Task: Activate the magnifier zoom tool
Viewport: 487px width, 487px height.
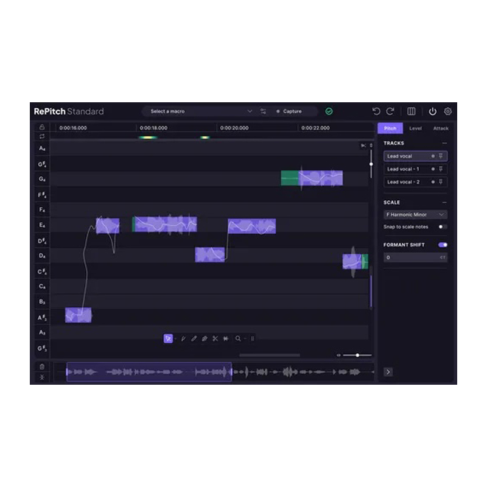Action: point(238,338)
